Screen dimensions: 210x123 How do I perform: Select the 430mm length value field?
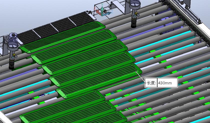(x=167, y=83)
